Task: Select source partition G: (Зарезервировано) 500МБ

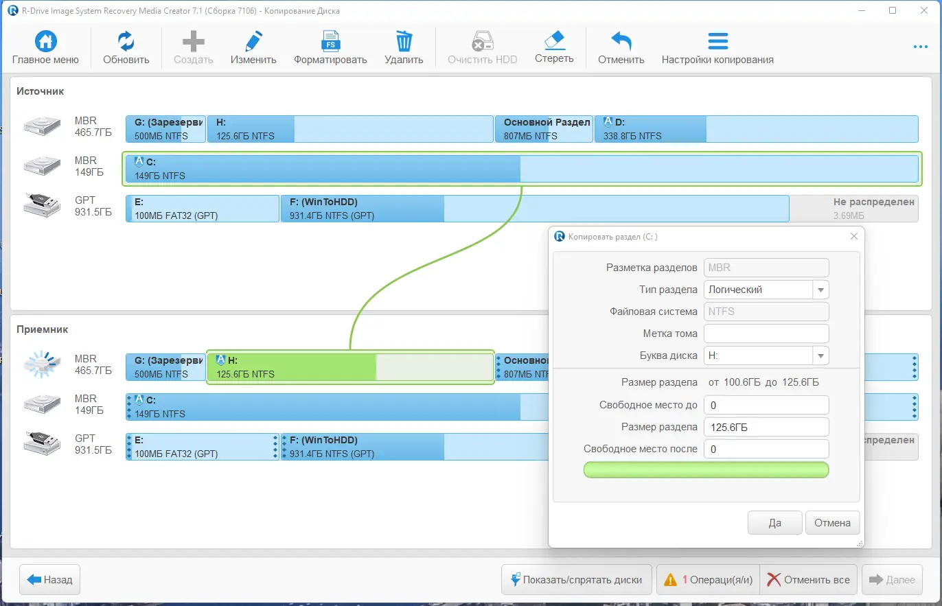Action: pyautogui.click(x=165, y=129)
